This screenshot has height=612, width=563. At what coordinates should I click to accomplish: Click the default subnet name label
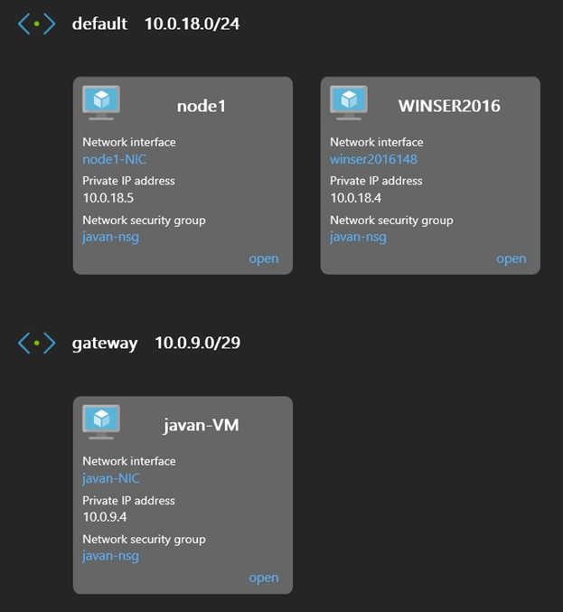click(x=99, y=24)
